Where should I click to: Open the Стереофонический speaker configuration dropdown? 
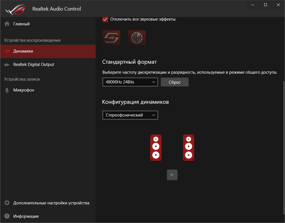point(130,115)
